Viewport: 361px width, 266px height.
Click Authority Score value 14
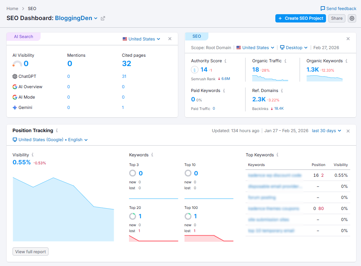click(x=204, y=70)
